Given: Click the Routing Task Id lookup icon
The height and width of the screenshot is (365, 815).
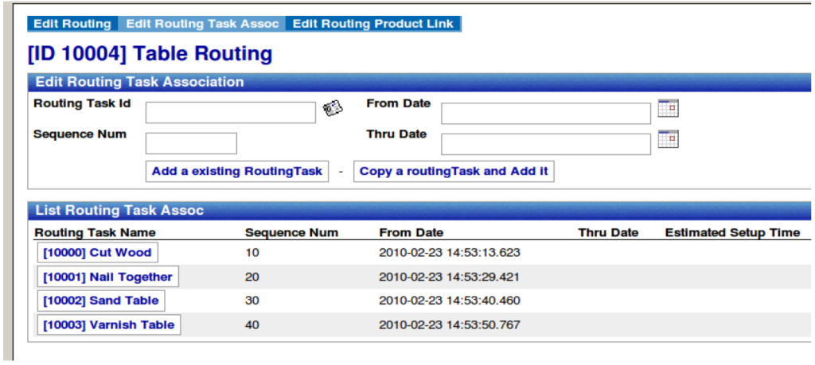Looking at the screenshot, I should pyautogui.click(x=333, y=109).
